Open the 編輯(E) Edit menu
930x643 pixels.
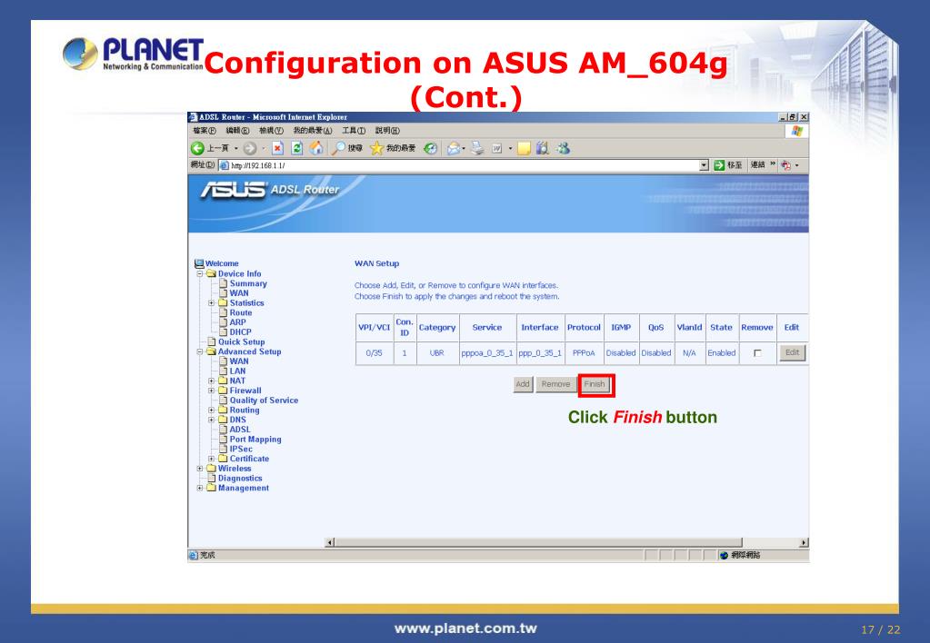237,131
